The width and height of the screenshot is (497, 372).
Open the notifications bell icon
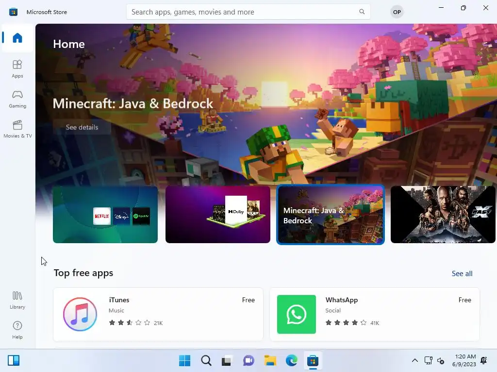(484, 360)
